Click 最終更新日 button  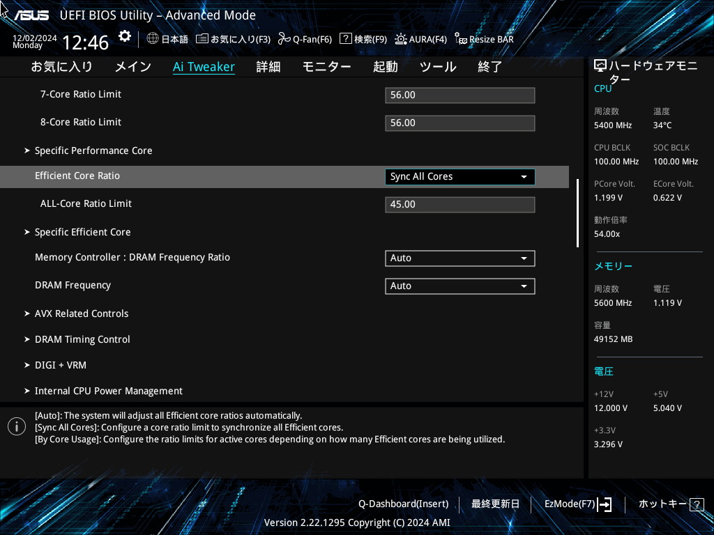[x=495, y=504]
